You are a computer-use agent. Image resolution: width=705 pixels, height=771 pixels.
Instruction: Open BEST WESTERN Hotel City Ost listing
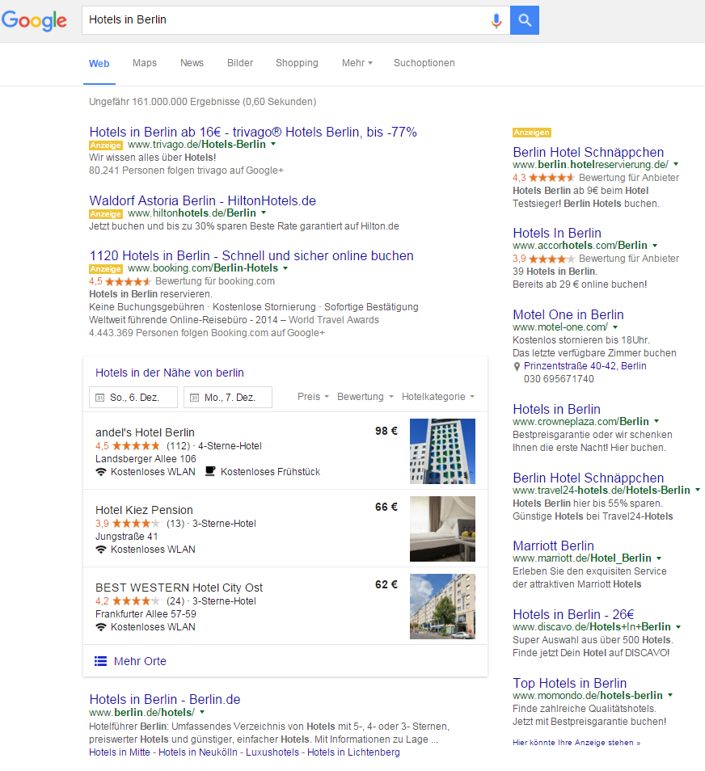click(179, 588)
